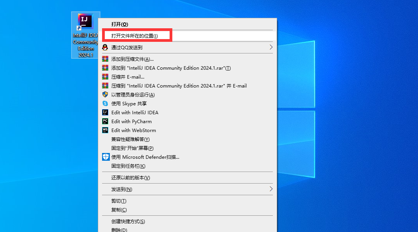Open 兼容性疑难解答(Y) entry

tap(188, 139)
